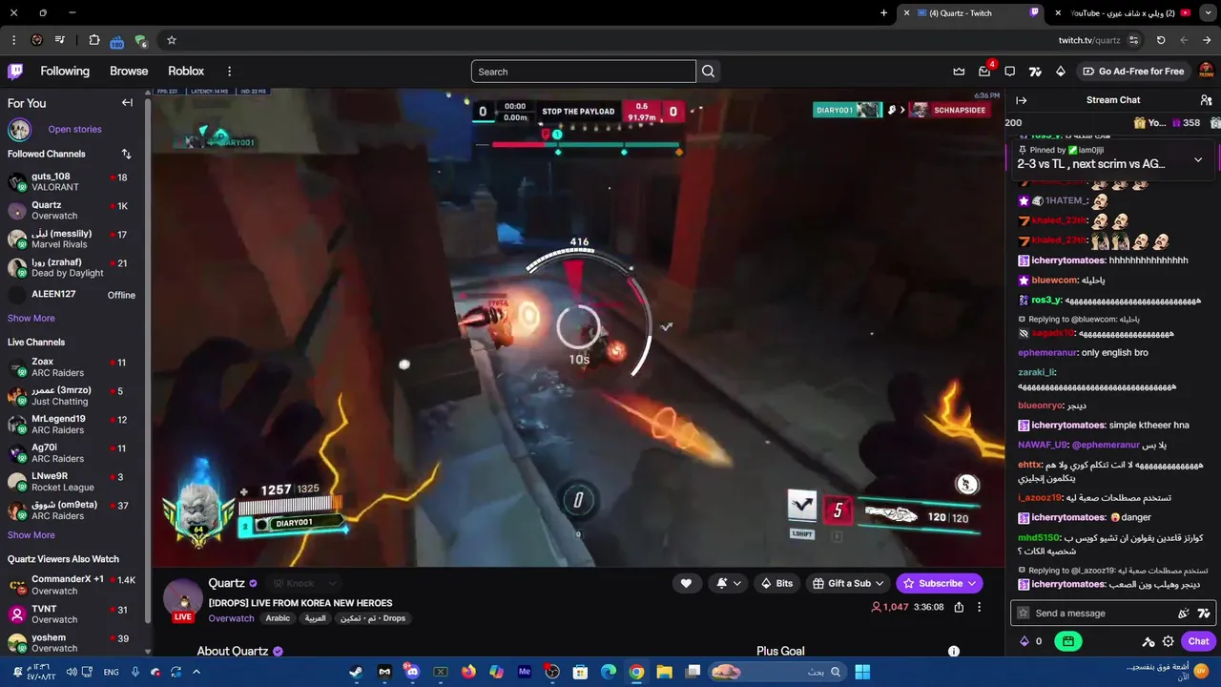
Task: Expand the pinned message chevron
Action: [x=1198, y=159]
